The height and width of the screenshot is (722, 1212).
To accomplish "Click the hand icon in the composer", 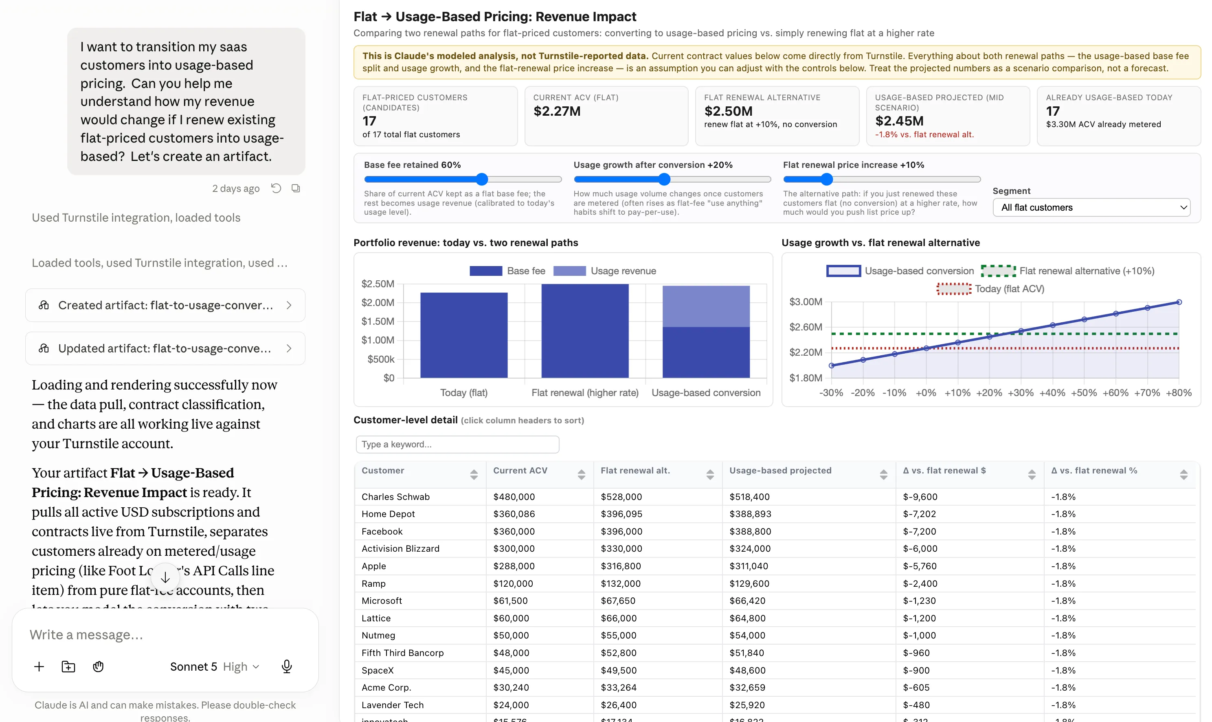I will pos(98,667).
